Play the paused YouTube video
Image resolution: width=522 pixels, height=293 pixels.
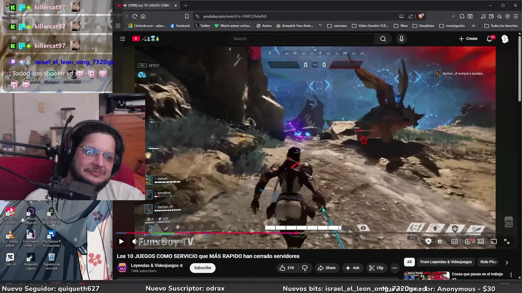point(121,241)
